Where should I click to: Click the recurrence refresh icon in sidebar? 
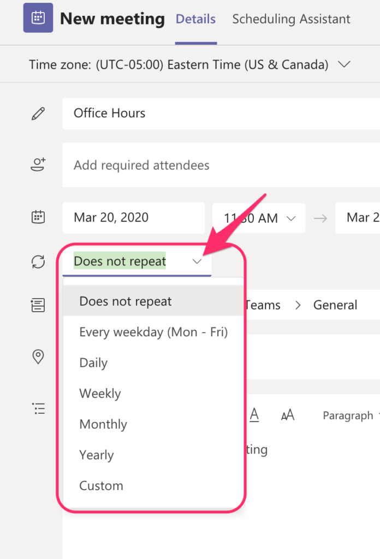pyautogui.click(x=38, y=261)
